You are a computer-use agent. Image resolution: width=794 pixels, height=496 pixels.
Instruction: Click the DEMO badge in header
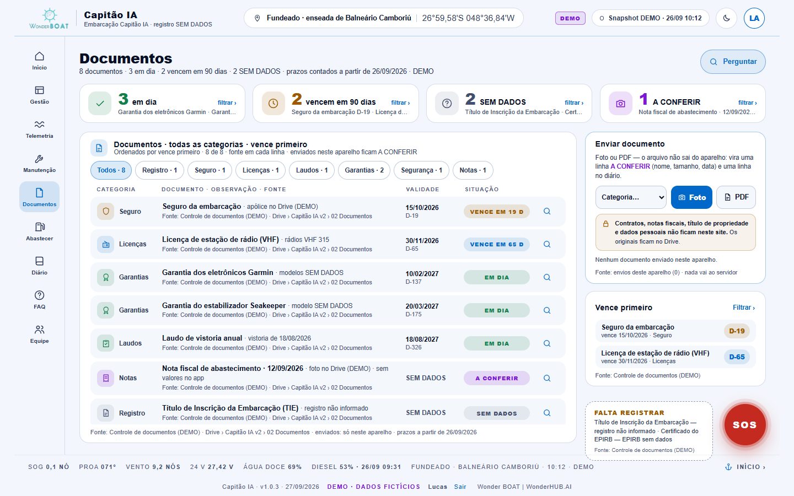[570, 18]
